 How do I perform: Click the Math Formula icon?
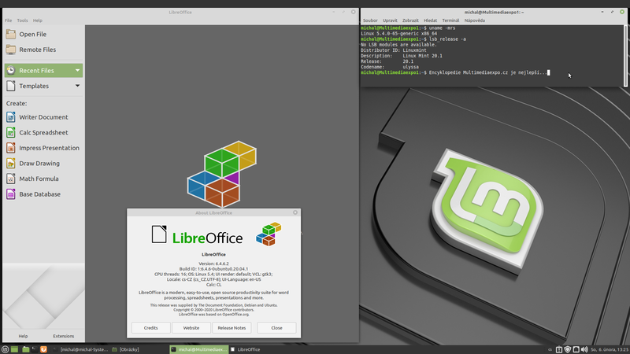pyautogui.click(x=11, y=179)
